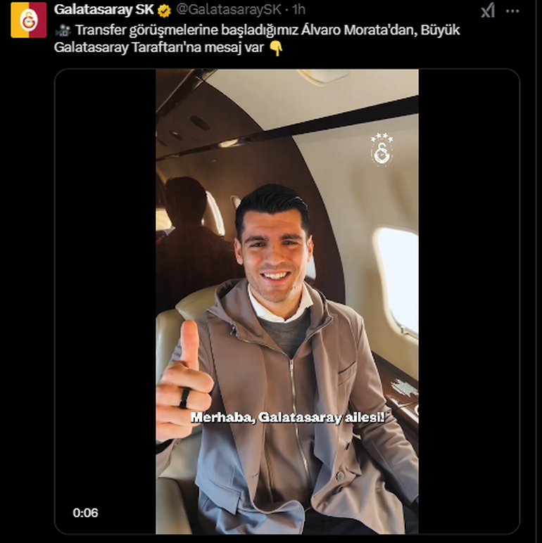Viewport: 542px width, 543px height.
Task: Click the movie camera emoji in tweet
Action: 63,30
